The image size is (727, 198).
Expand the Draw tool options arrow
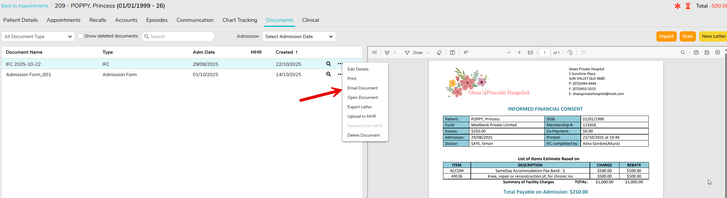429,53
